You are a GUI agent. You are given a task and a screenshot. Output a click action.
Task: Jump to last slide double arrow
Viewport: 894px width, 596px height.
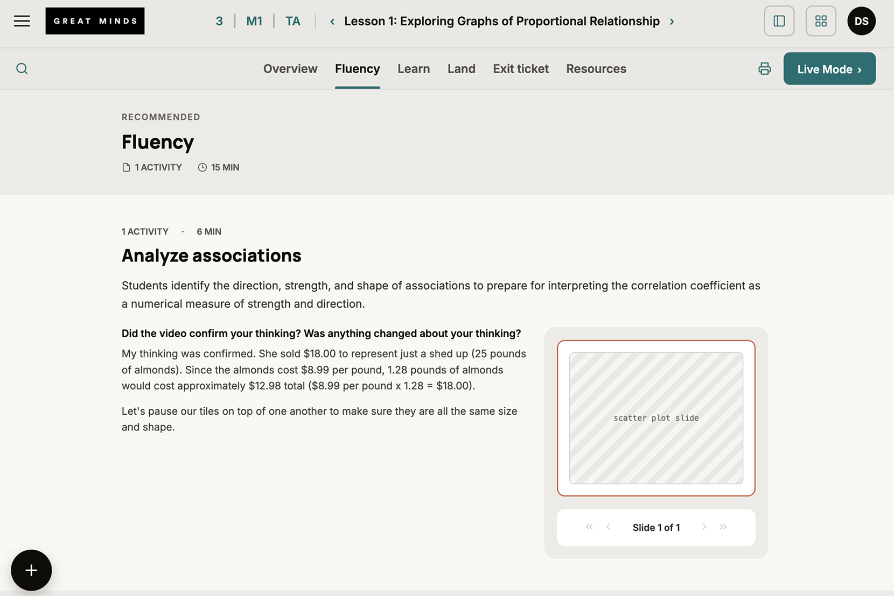(x=723, y=527)
